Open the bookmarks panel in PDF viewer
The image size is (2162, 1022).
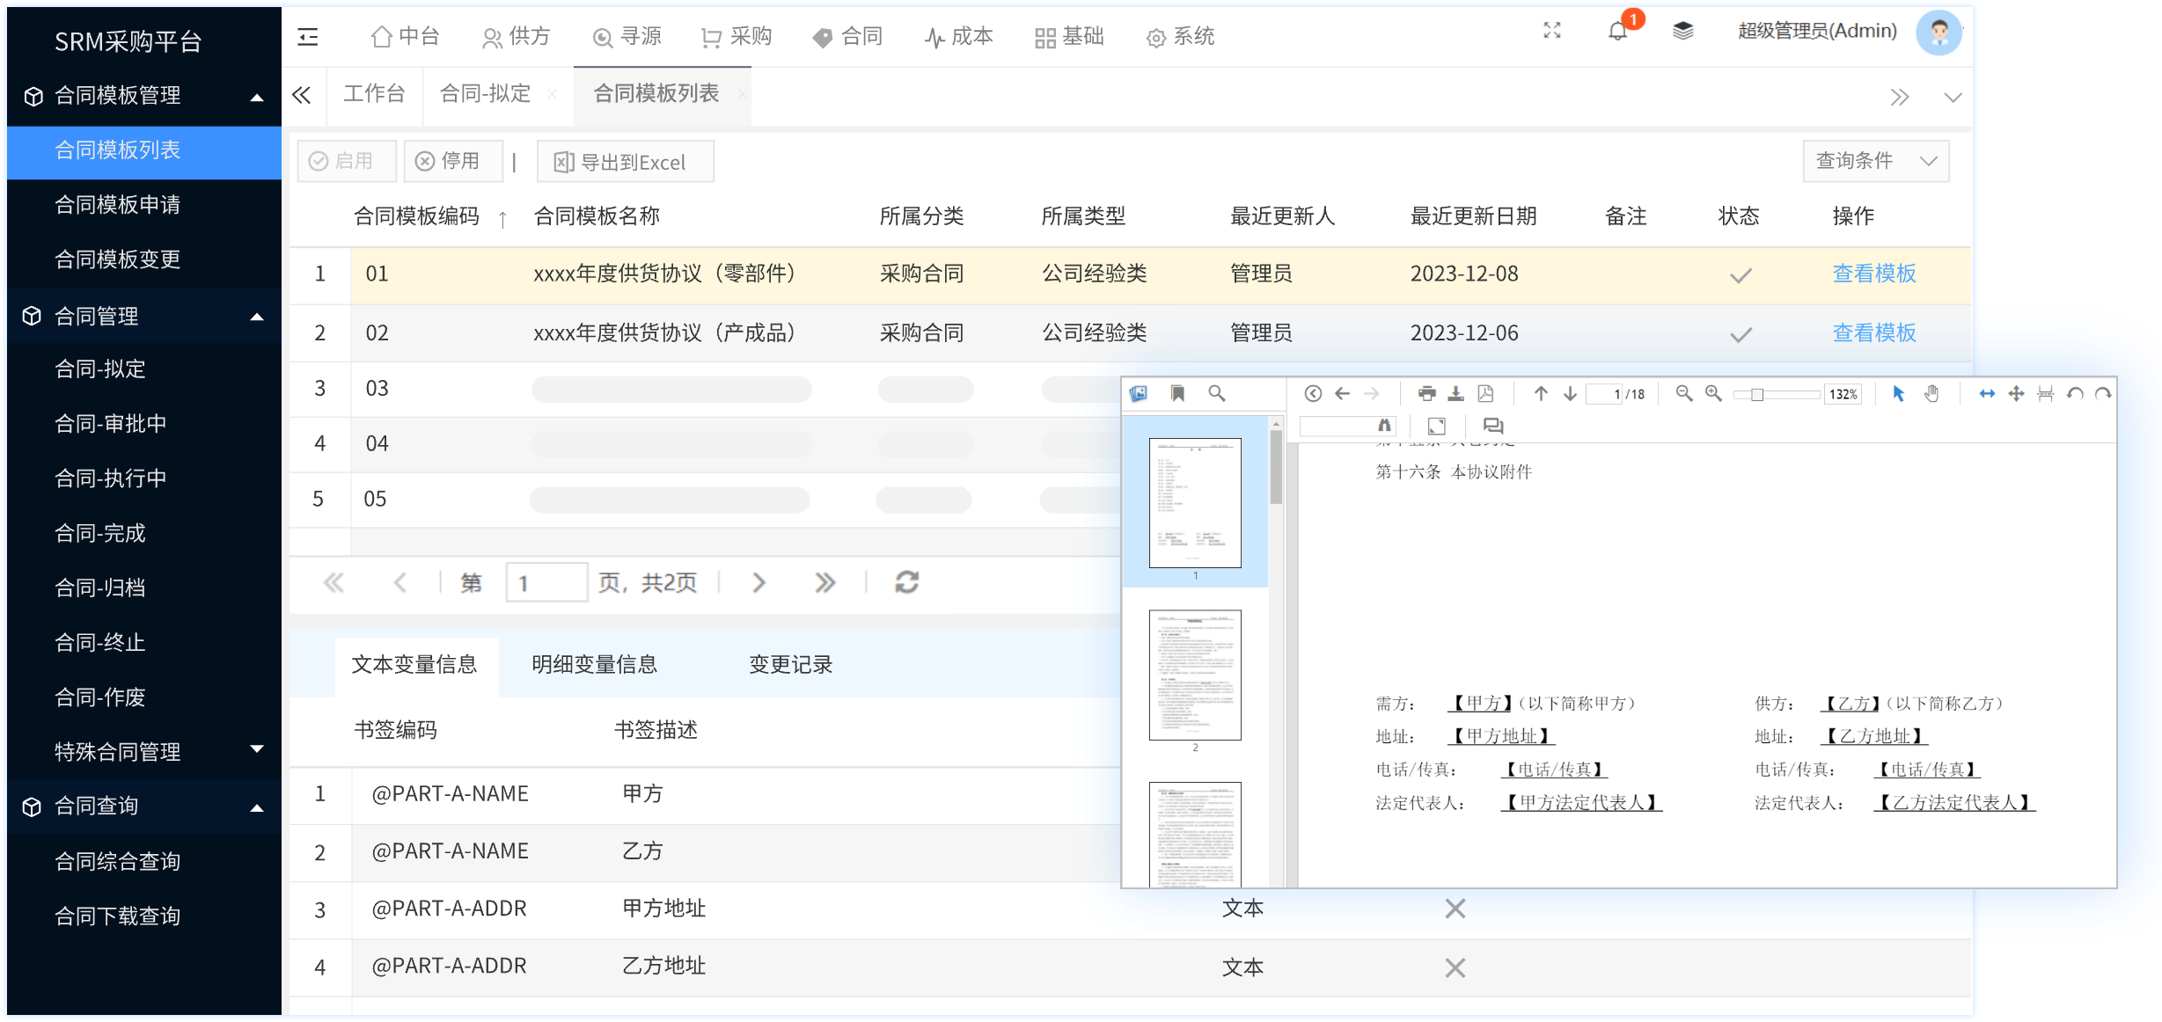click(x=1177, y=394)
